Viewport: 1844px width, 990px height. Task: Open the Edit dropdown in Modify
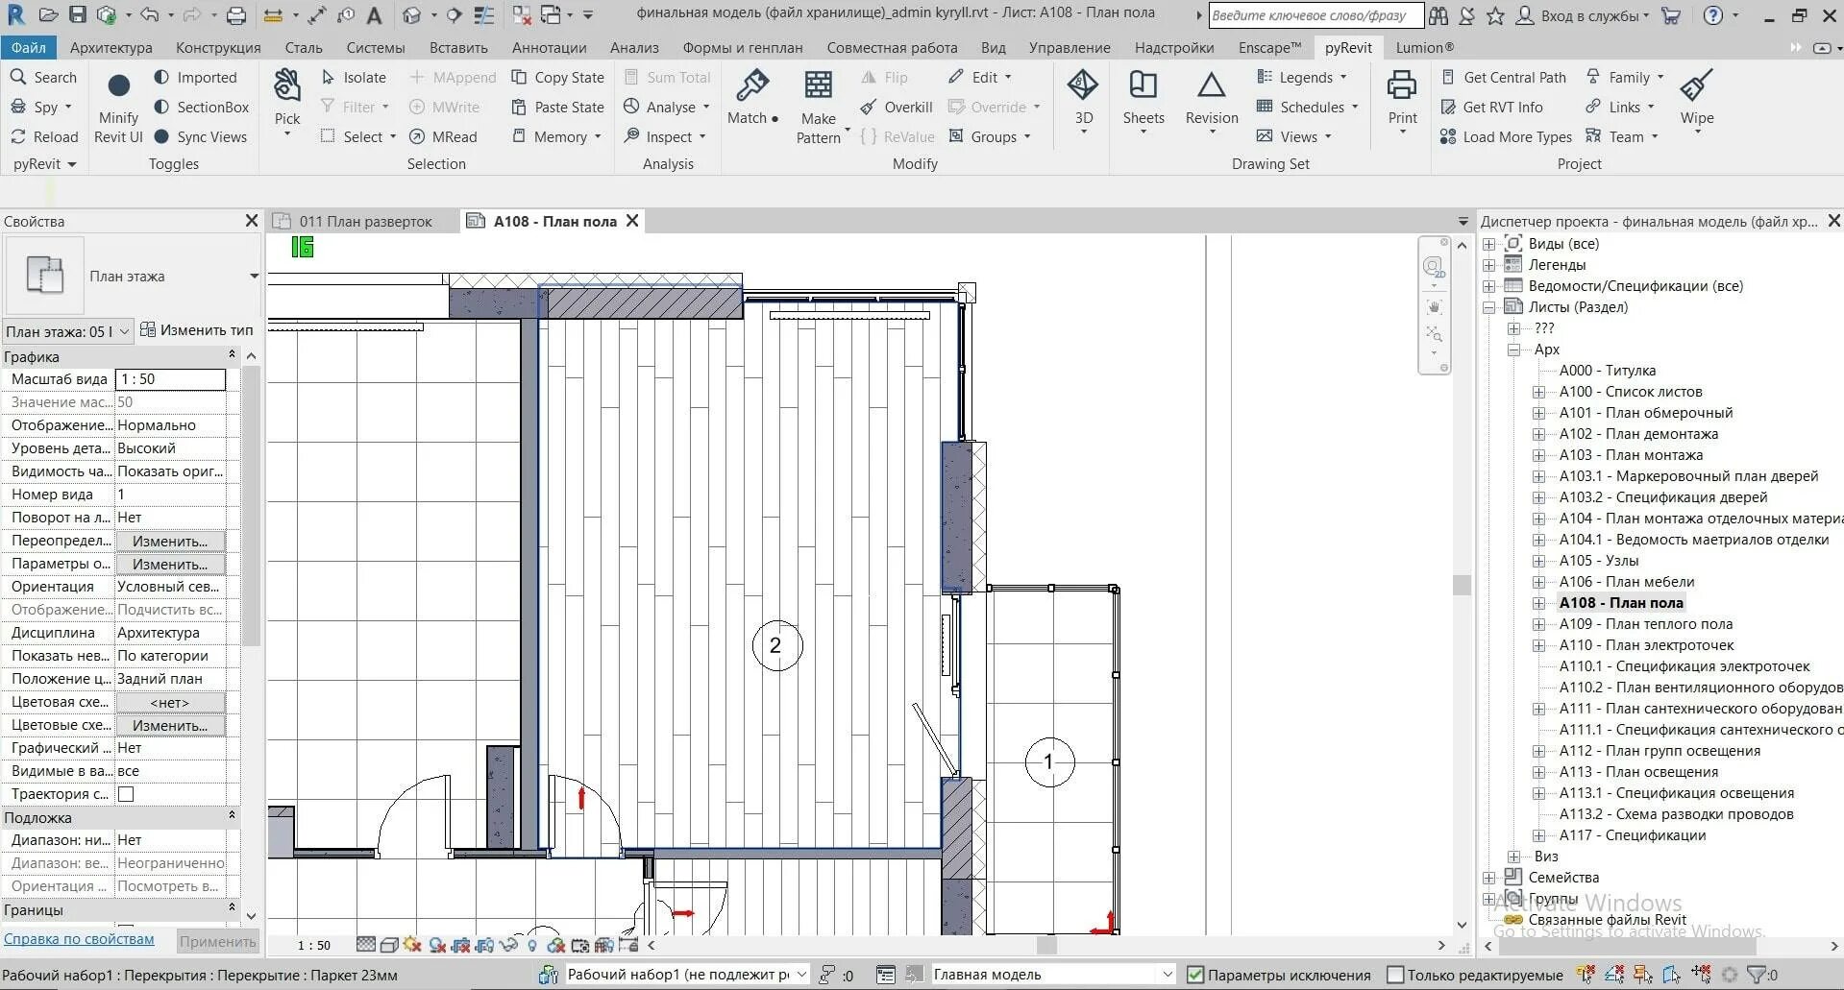pos(979,77)
